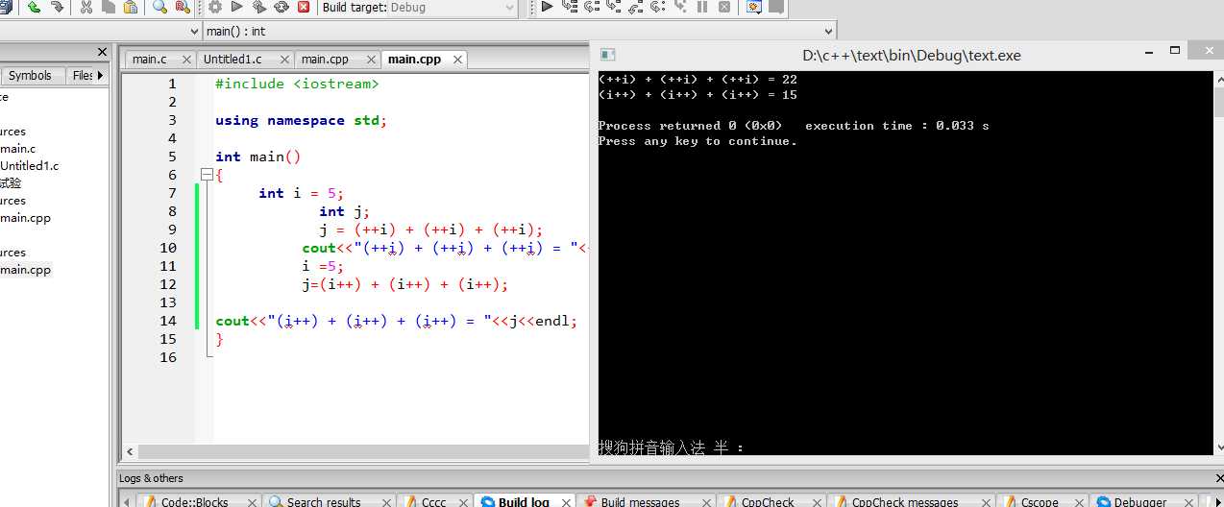This screenshot has height=507, width=1224.
Task: Open the Debugging windows icon
Action: tap(754, 7)
